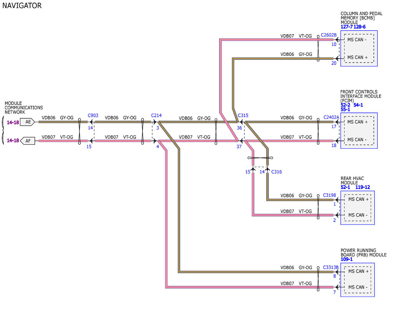This screenshot has width=404, height=312.
Task: Click twisted pair symbol left of C315
Action: (x=216, y=131)
